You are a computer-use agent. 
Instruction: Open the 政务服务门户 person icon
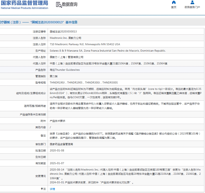click(x=192, y=2)
